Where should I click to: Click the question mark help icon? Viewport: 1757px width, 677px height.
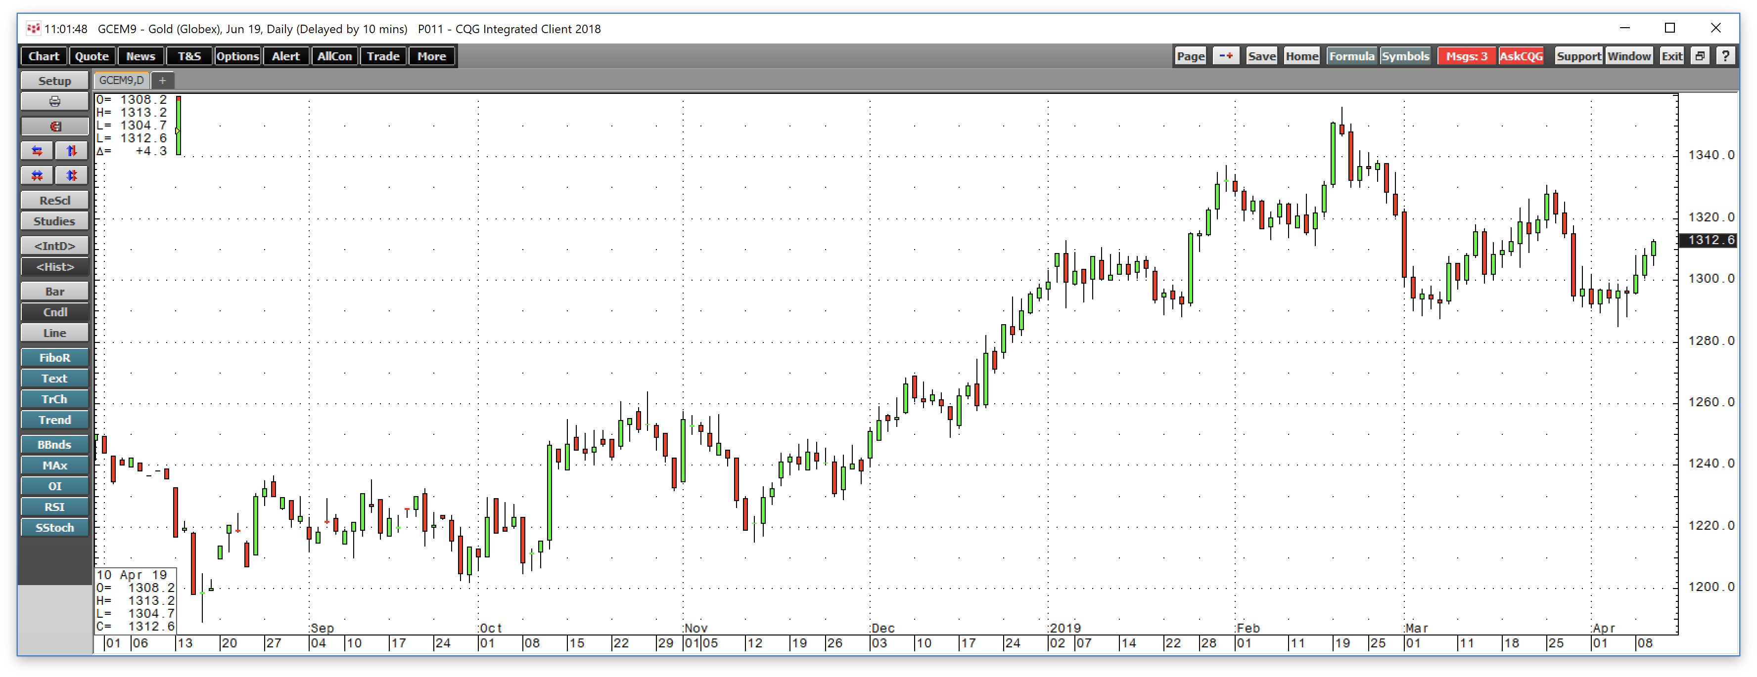tap(1725, 56)
